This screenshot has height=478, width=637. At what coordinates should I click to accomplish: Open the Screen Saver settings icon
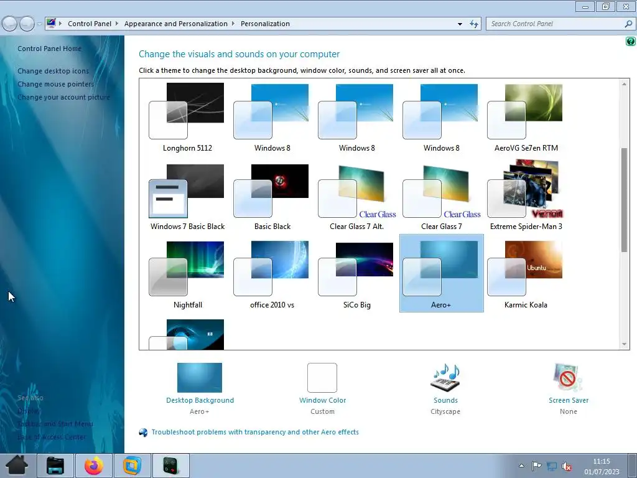(568, 378)
